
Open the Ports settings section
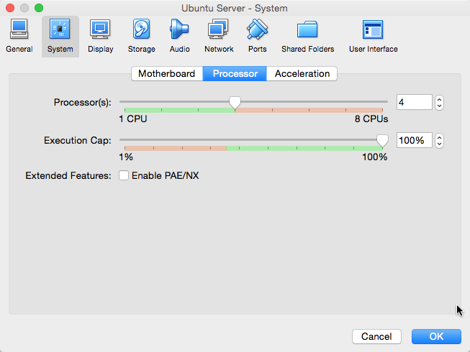click(x=257, y=36)
